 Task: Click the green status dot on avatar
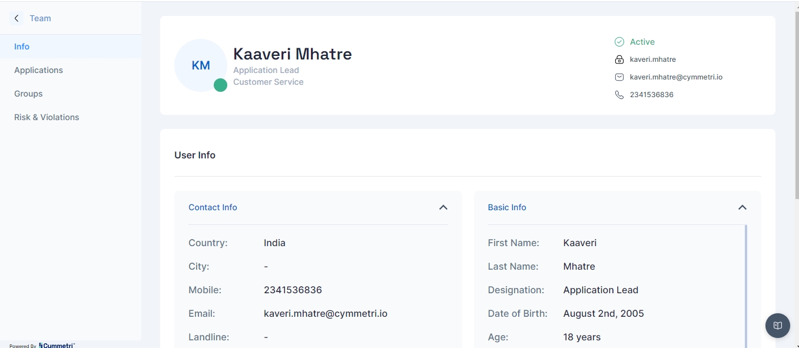click(220, 85)
